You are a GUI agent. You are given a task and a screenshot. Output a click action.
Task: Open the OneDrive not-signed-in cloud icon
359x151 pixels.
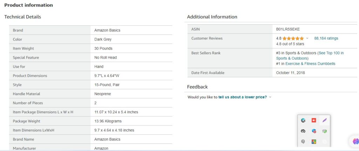coord(303,131)
